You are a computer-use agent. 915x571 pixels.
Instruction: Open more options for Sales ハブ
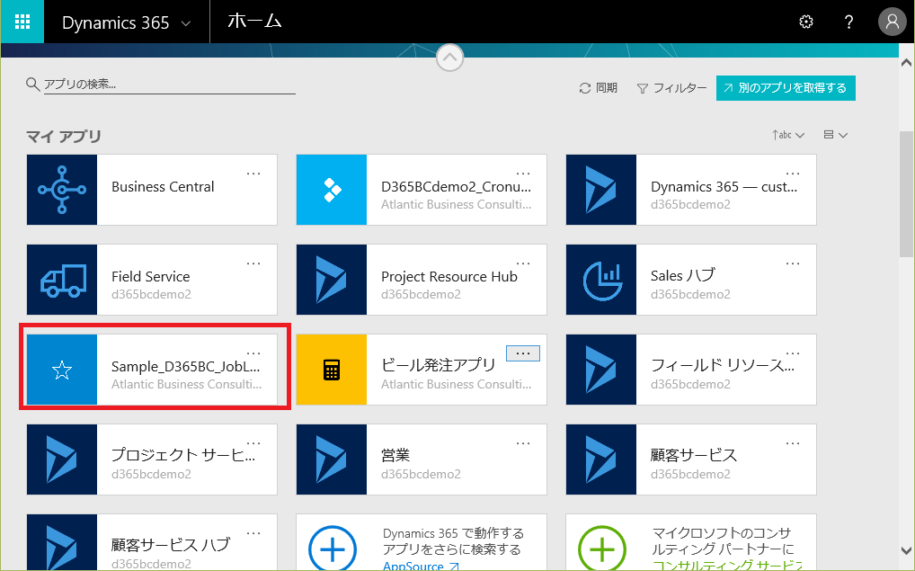click(793, 263)
